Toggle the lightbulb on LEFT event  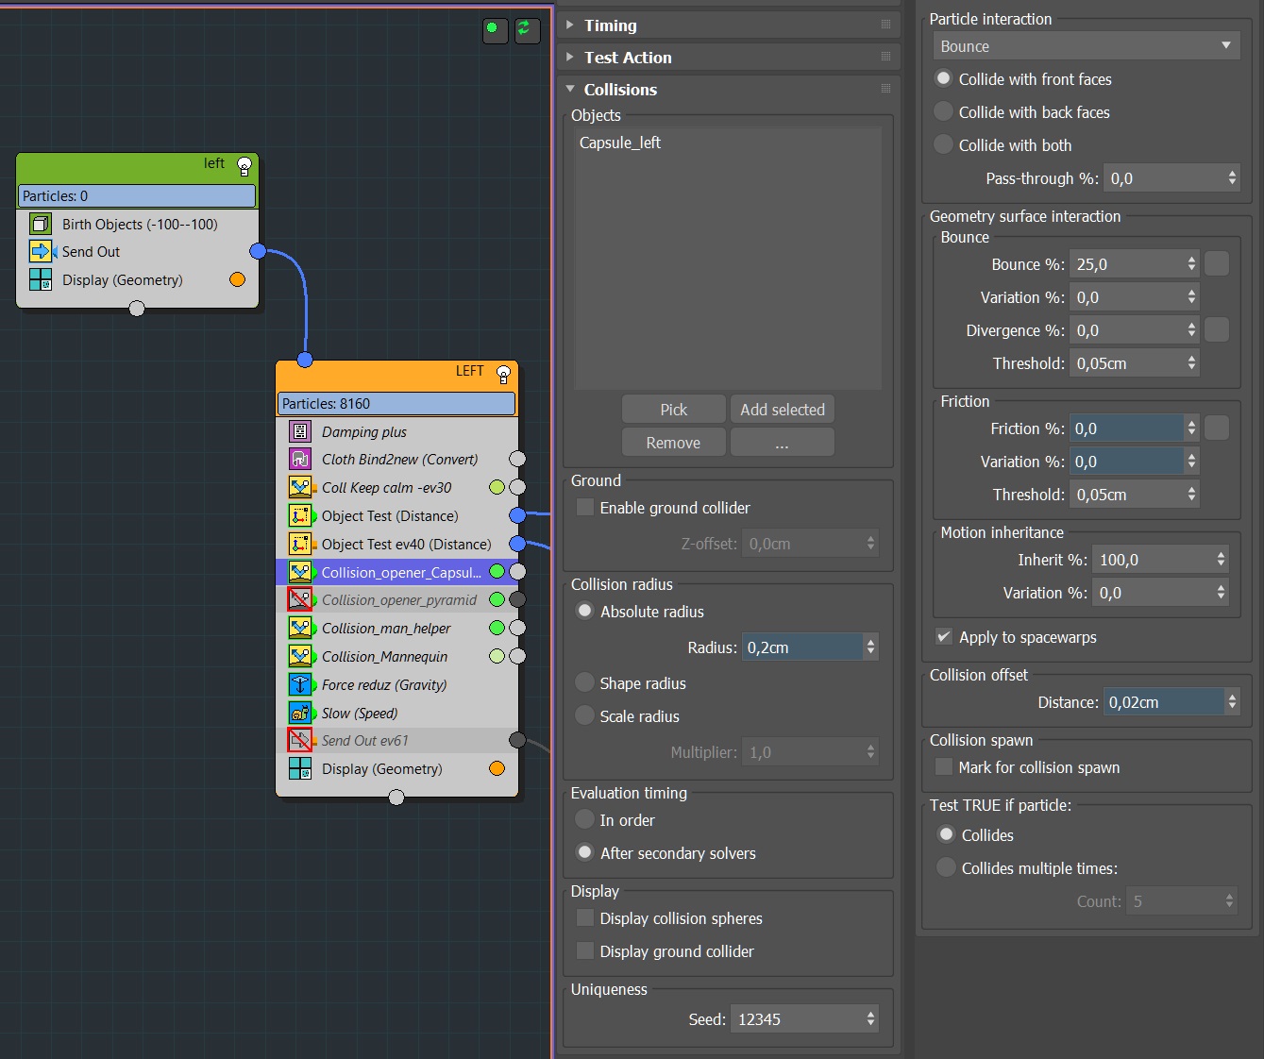tap(503, 375)
